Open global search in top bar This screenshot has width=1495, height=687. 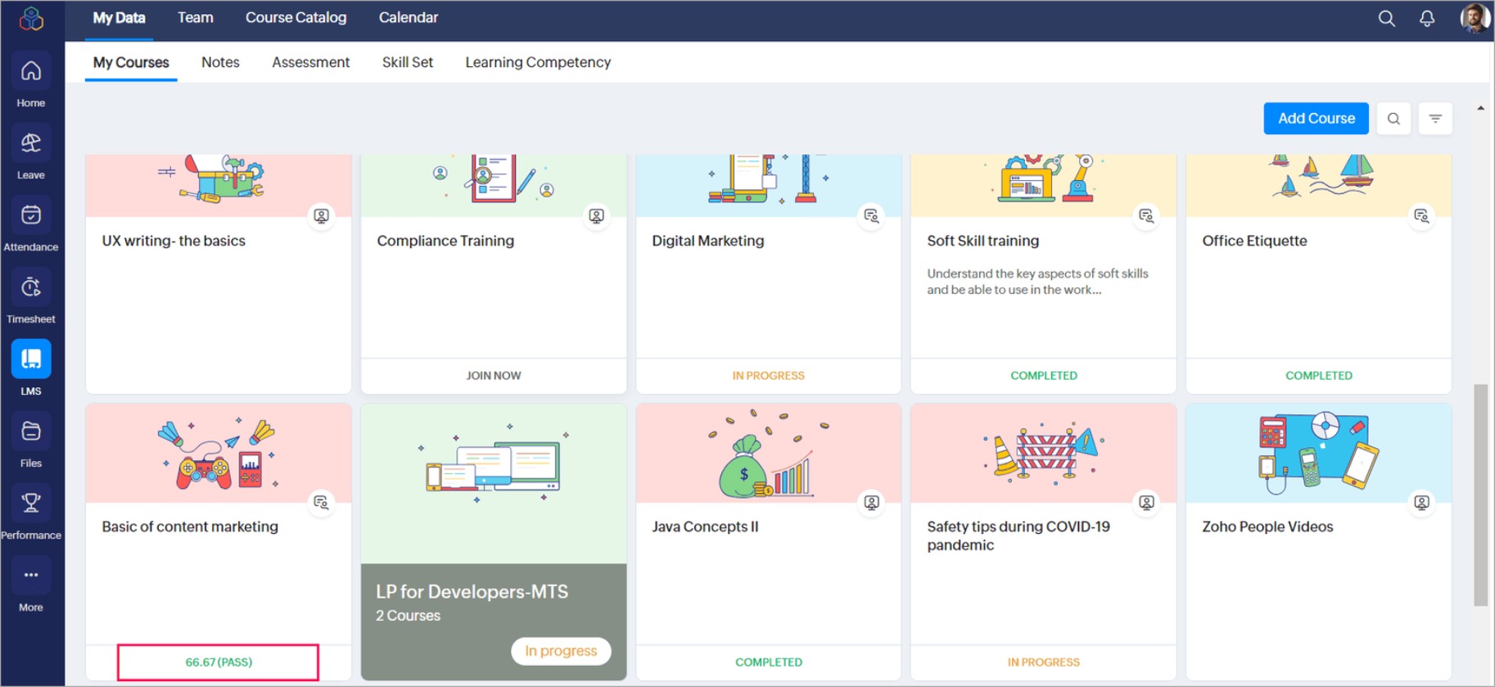[1386, 19]
